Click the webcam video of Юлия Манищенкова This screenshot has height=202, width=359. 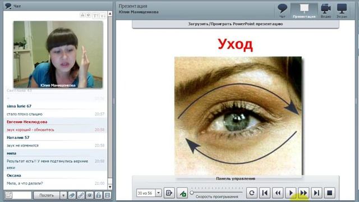click(58, 54)
